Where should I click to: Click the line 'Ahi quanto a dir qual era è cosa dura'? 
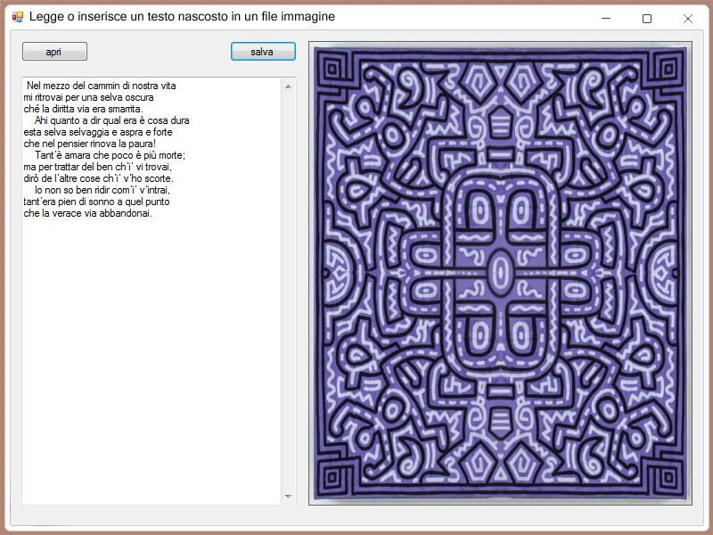(x=112, y=120)
